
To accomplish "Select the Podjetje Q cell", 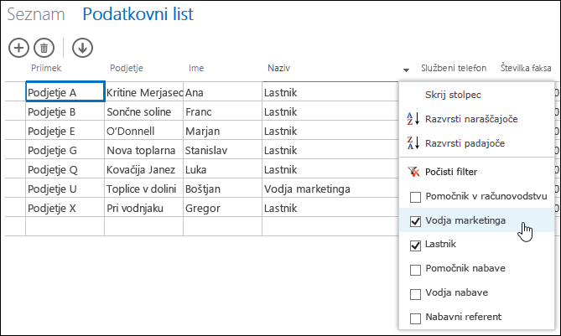I will 65,168.
